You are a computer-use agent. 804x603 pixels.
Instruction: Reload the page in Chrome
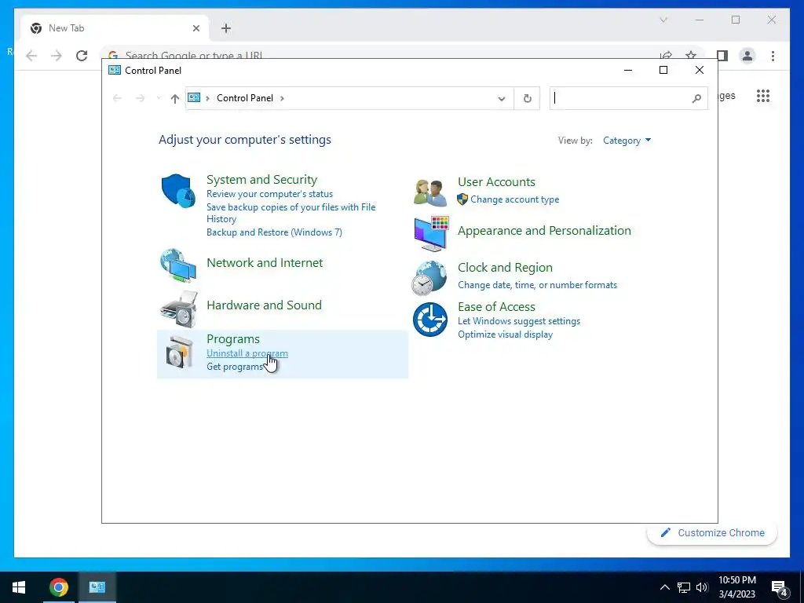[x=82, y=56]
